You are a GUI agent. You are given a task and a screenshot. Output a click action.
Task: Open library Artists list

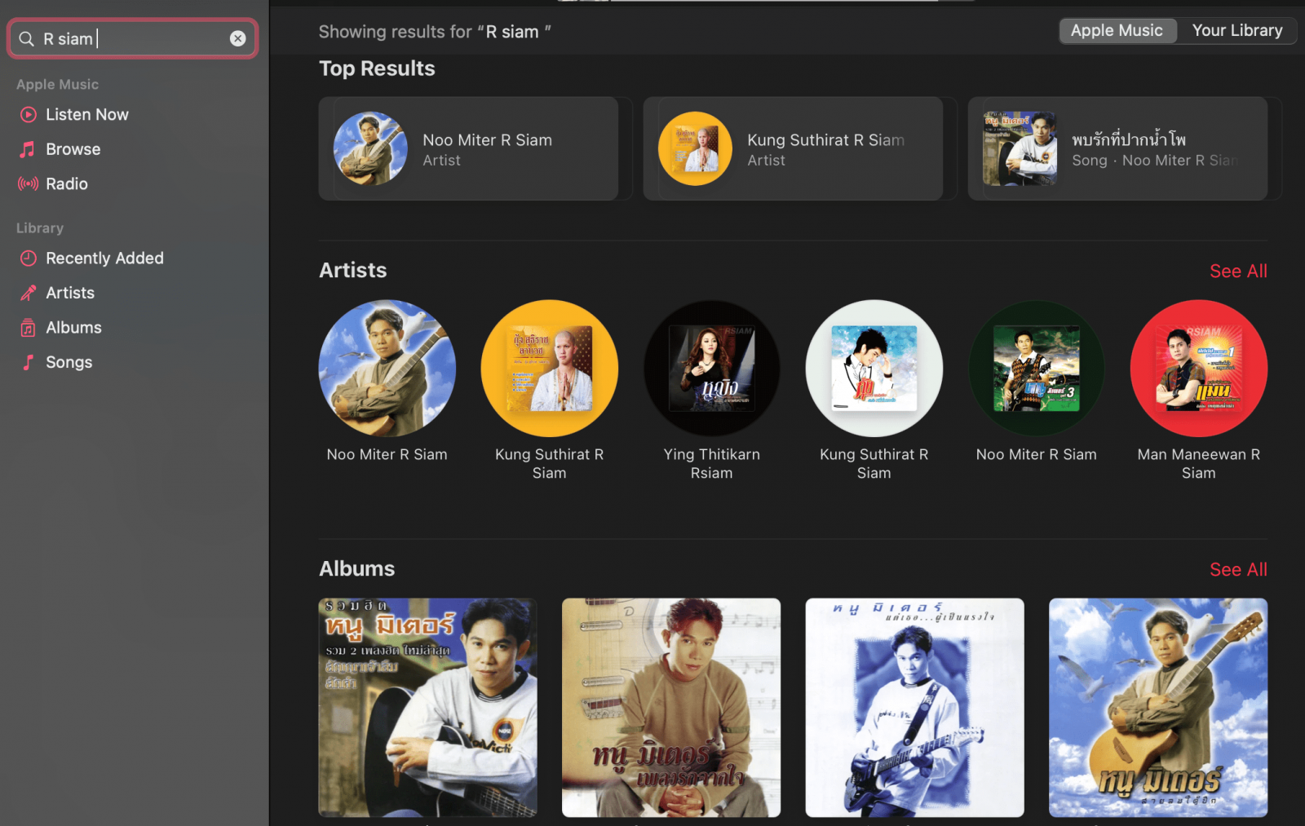coord(70,293)
